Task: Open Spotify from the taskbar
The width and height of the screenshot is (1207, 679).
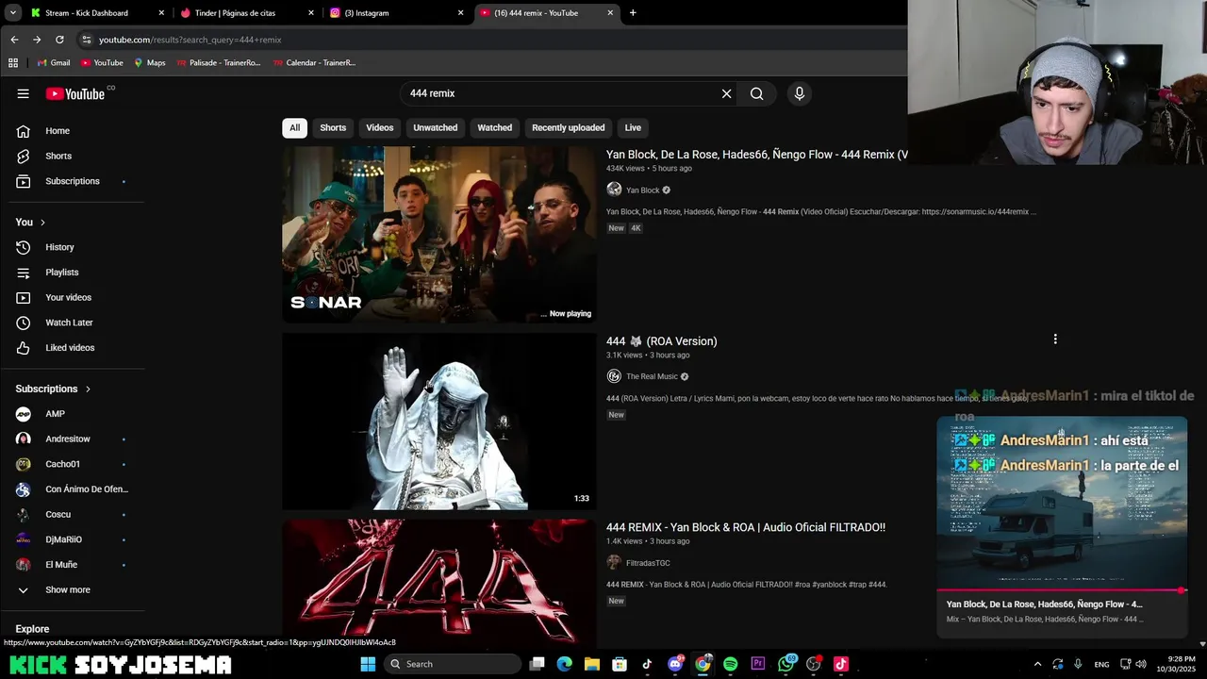Action: (x=730, y=664)
